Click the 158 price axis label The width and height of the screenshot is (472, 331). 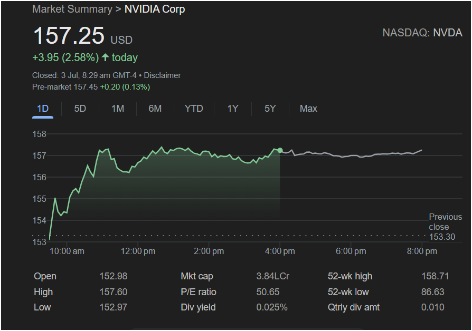click(x=40, y=134)
